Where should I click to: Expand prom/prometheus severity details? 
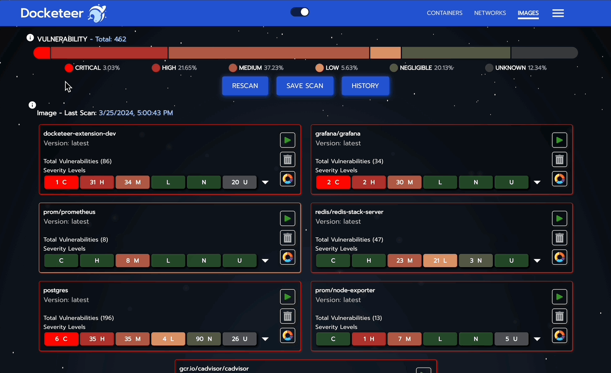coord(265,261)
